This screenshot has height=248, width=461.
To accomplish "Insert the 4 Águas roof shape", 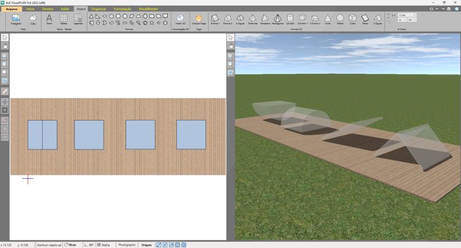I will click(240, 20).
